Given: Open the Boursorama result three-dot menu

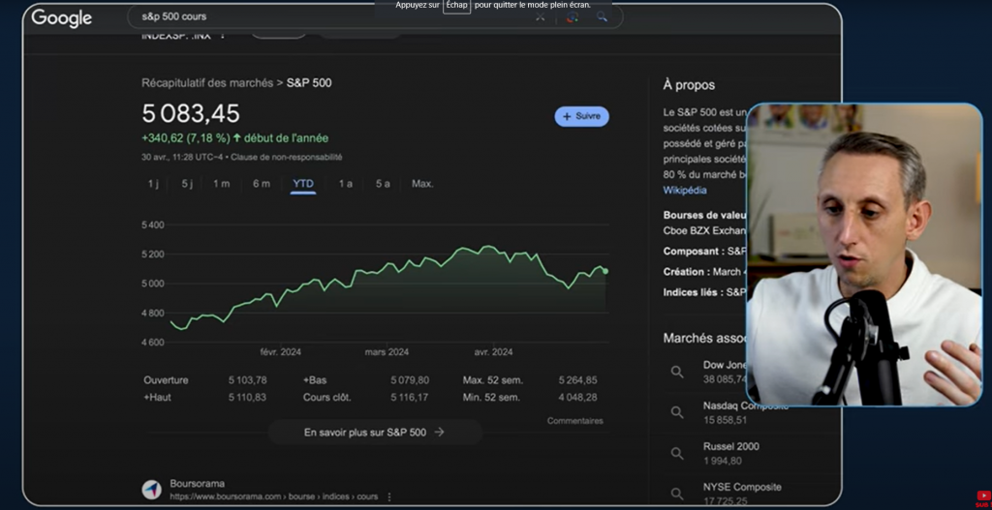Looking at the screenshot, I should (389, 496).
